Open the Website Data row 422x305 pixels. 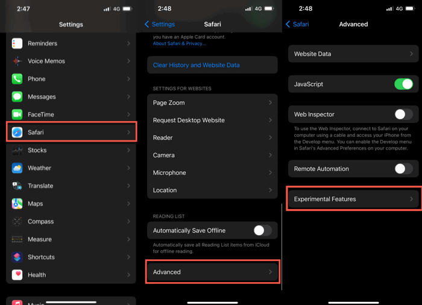pyautogui.click(x=353, y=54)
